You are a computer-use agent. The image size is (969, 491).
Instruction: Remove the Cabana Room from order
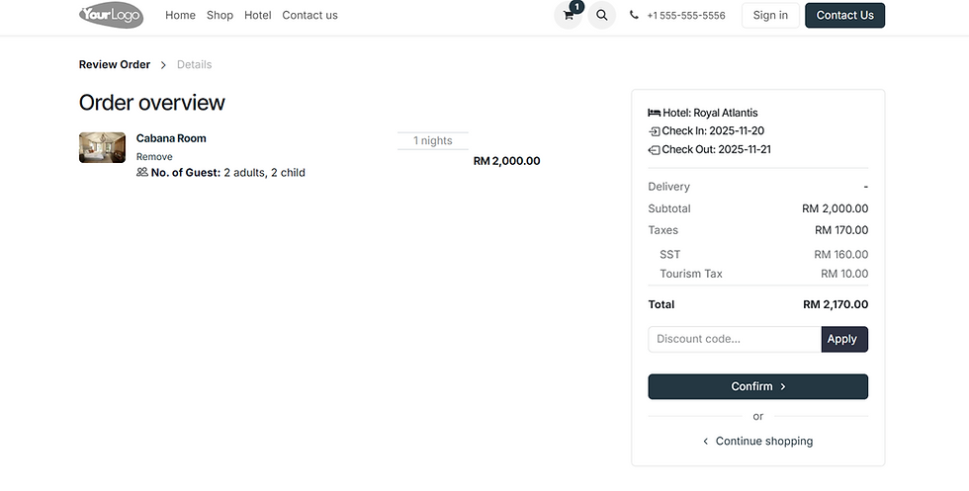[154, 157]
